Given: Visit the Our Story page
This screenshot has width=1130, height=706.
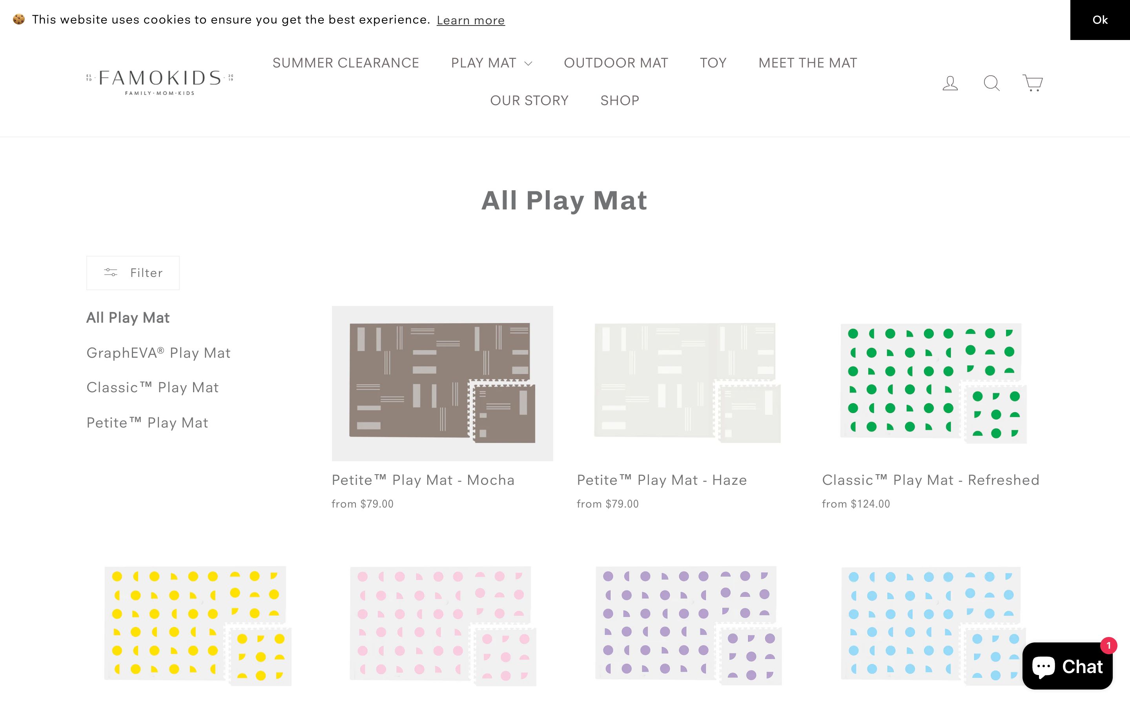Looking at the screenshot, I should (529, 100).
